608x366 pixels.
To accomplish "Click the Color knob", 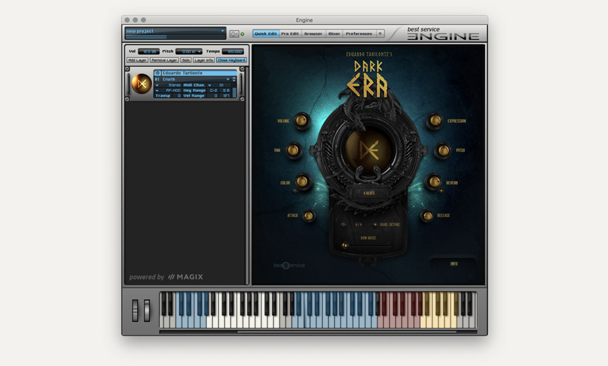I will [302, 182].
